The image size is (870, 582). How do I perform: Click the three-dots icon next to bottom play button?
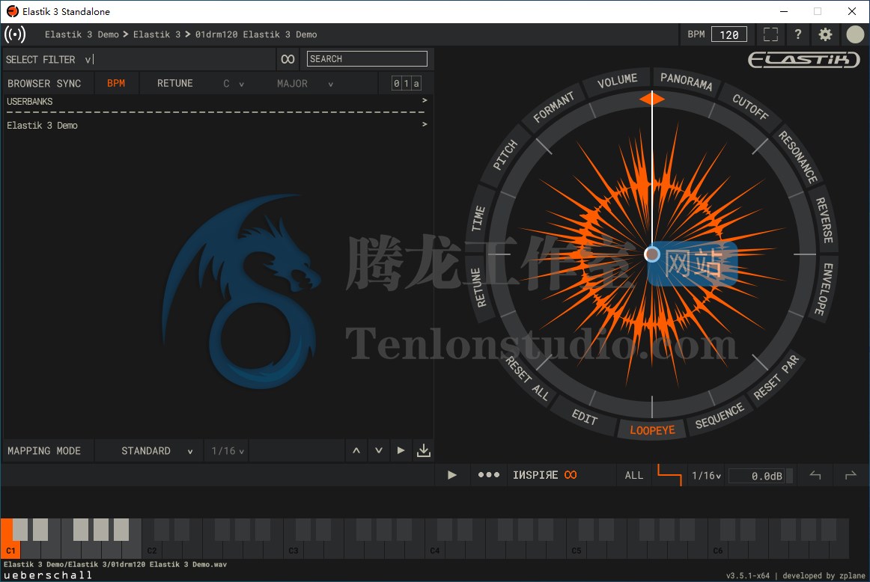488,475
